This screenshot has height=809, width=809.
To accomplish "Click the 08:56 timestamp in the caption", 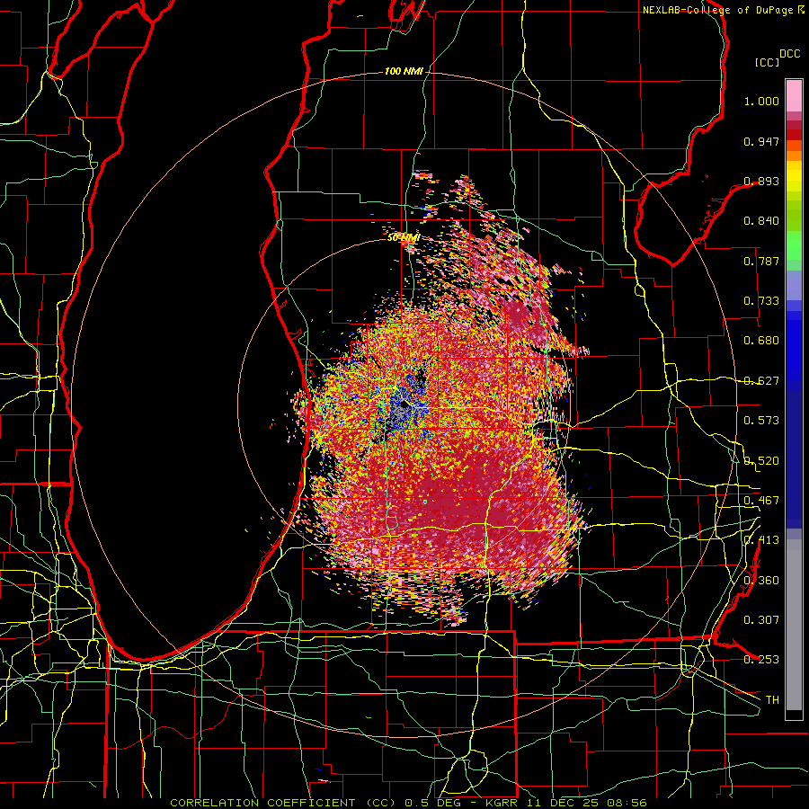I will click(628, 803).
